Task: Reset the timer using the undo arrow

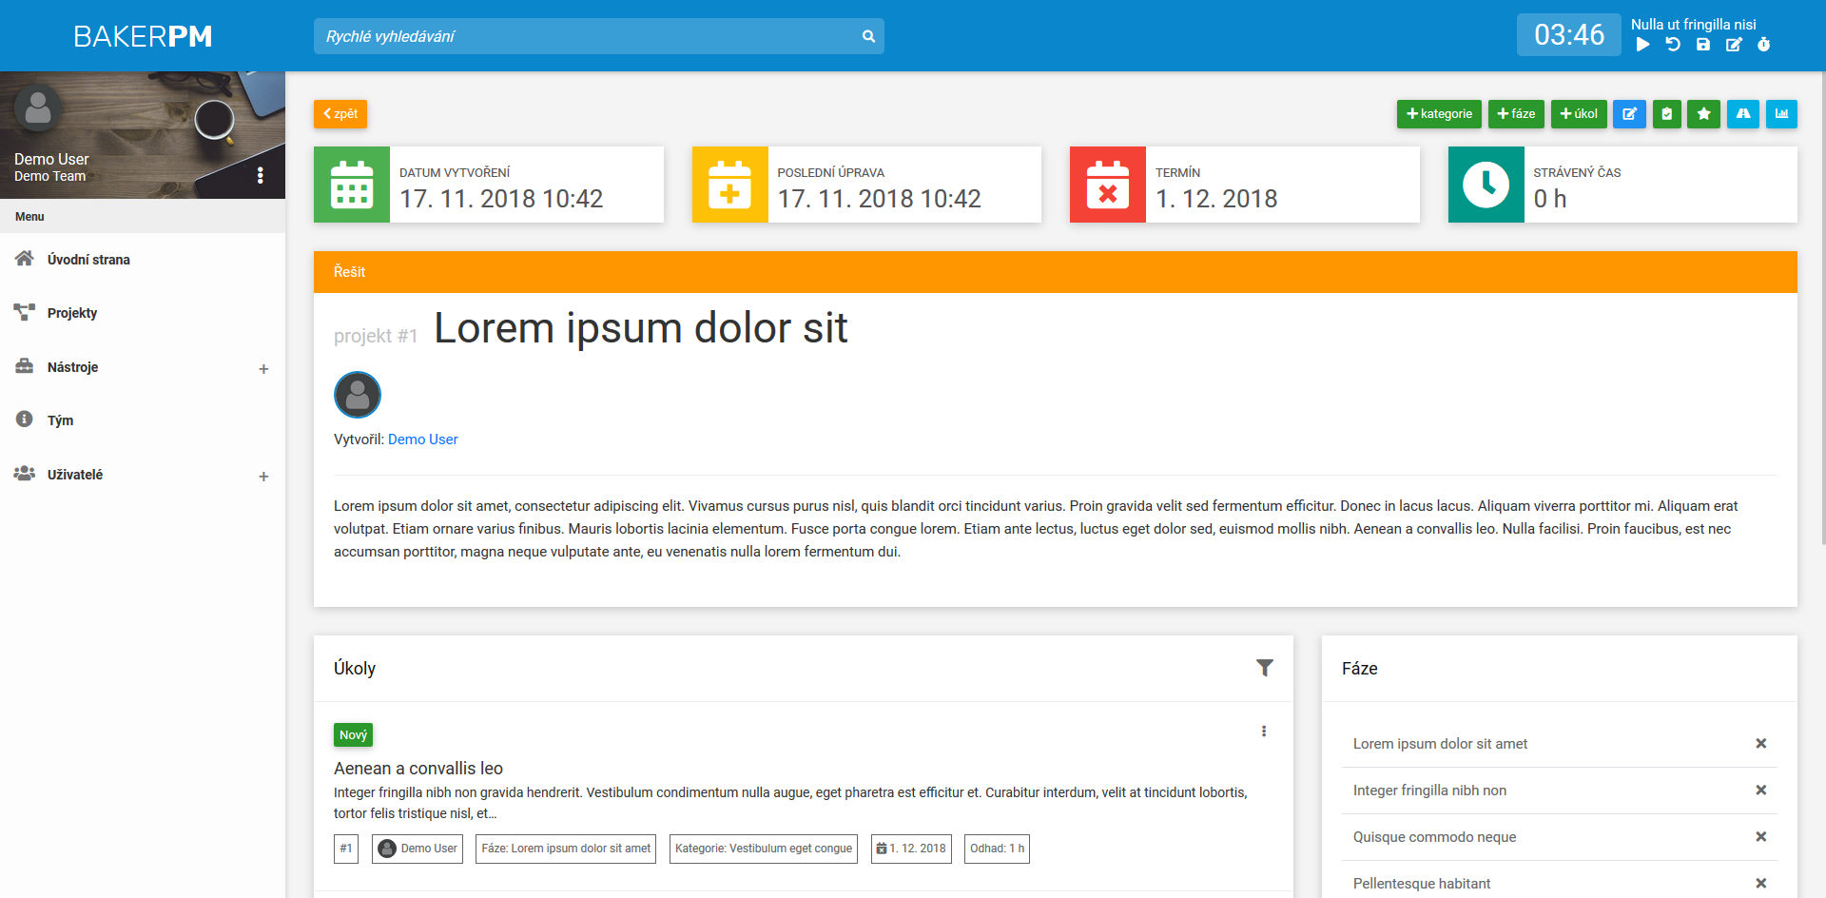Action: pos(1673,45)
